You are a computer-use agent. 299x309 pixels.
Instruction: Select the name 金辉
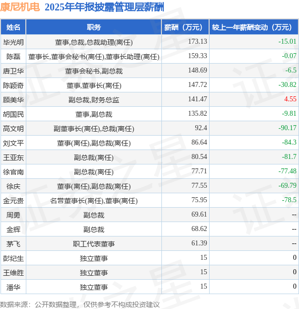13,230
